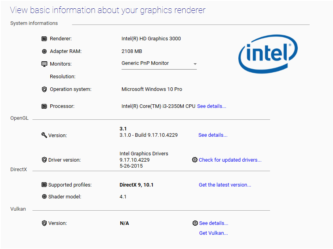
Task: Click Check for updated drivers link
Action: click(x=230, y=160)
